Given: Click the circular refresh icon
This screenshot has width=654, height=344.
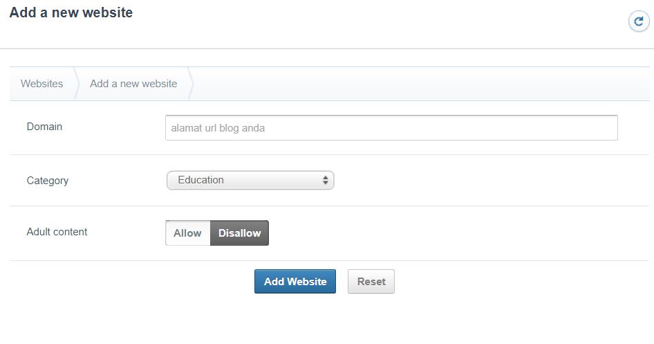Looking at the screenshot, I should [638, 21].
